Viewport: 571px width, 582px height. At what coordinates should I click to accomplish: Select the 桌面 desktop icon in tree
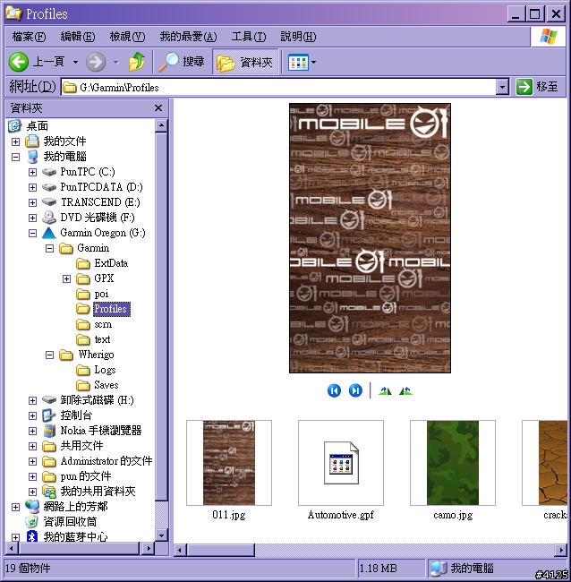(x=14, y=126)
